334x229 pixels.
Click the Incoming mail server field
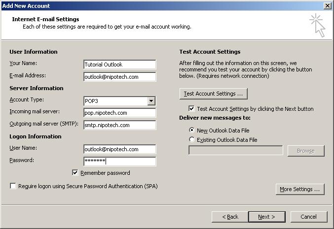pyautogui.click(x=120, y=113)
